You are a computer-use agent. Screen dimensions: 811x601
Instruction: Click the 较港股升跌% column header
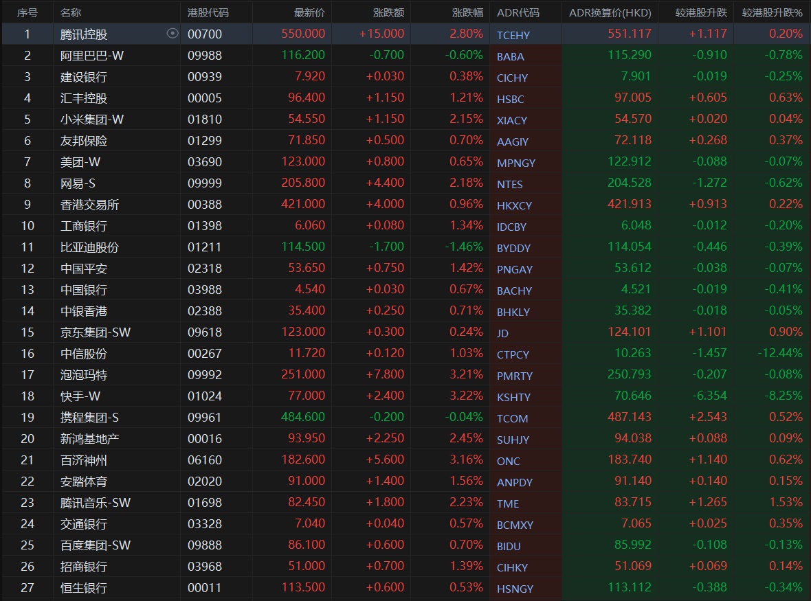(x=772, y=13)
